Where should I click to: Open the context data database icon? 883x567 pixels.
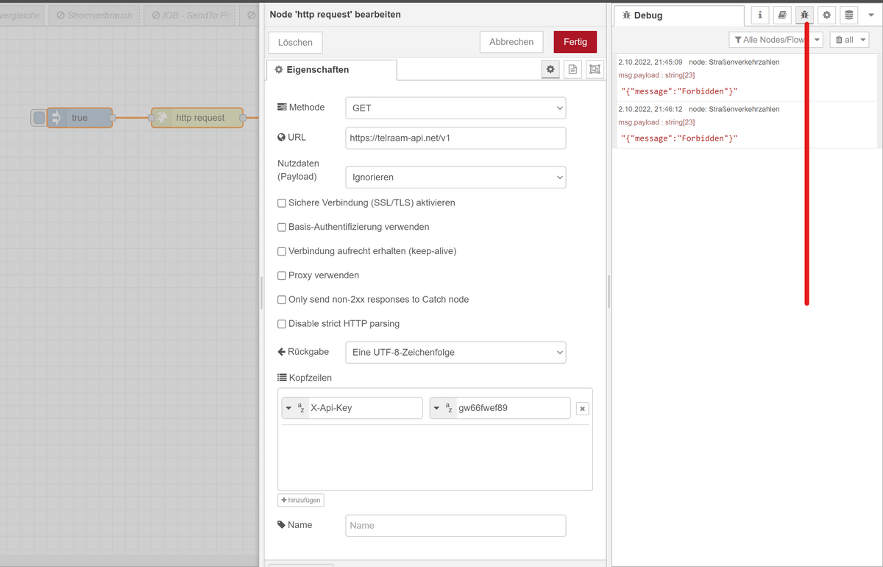coord(849,15)
